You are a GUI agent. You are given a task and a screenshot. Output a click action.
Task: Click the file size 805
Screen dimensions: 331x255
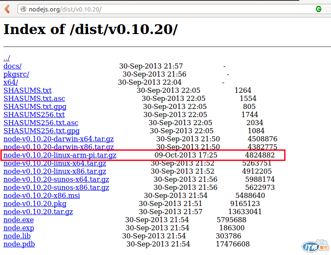point(249,106)
